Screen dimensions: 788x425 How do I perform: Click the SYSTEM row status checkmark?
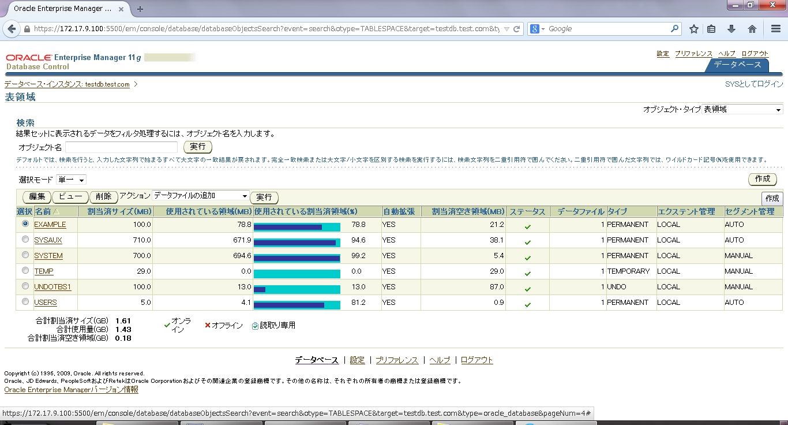coord(527,258)
